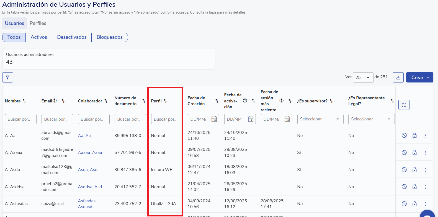Sort users by Perfil column

pyautogui.click(x=165, y=101)
